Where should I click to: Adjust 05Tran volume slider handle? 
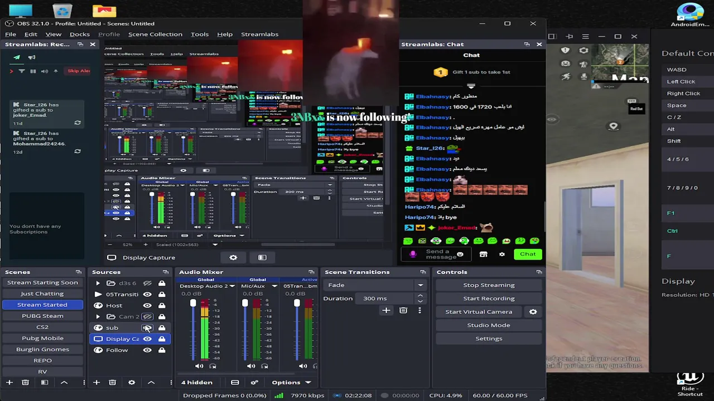(x=297, y=303)
